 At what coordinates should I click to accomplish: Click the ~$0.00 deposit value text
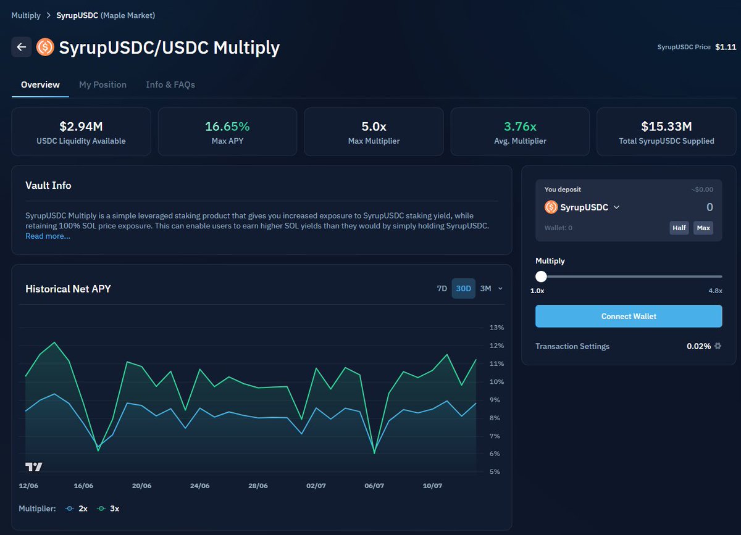point(702,189)
